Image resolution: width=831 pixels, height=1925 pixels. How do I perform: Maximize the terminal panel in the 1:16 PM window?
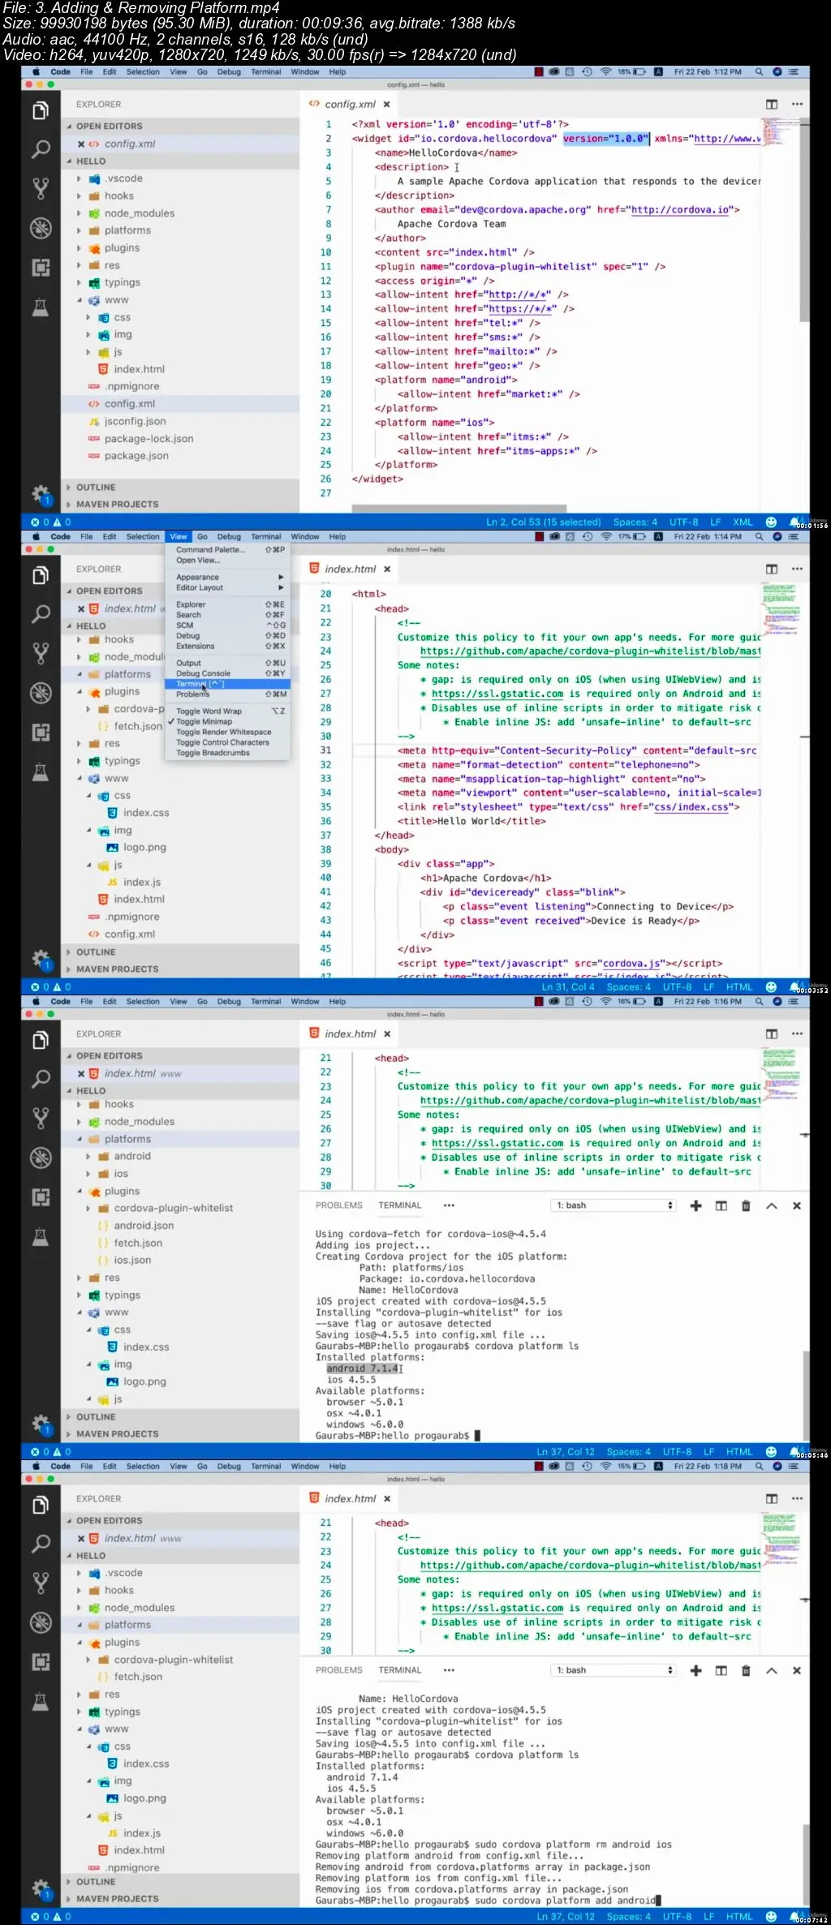(x=772, y=1205)
